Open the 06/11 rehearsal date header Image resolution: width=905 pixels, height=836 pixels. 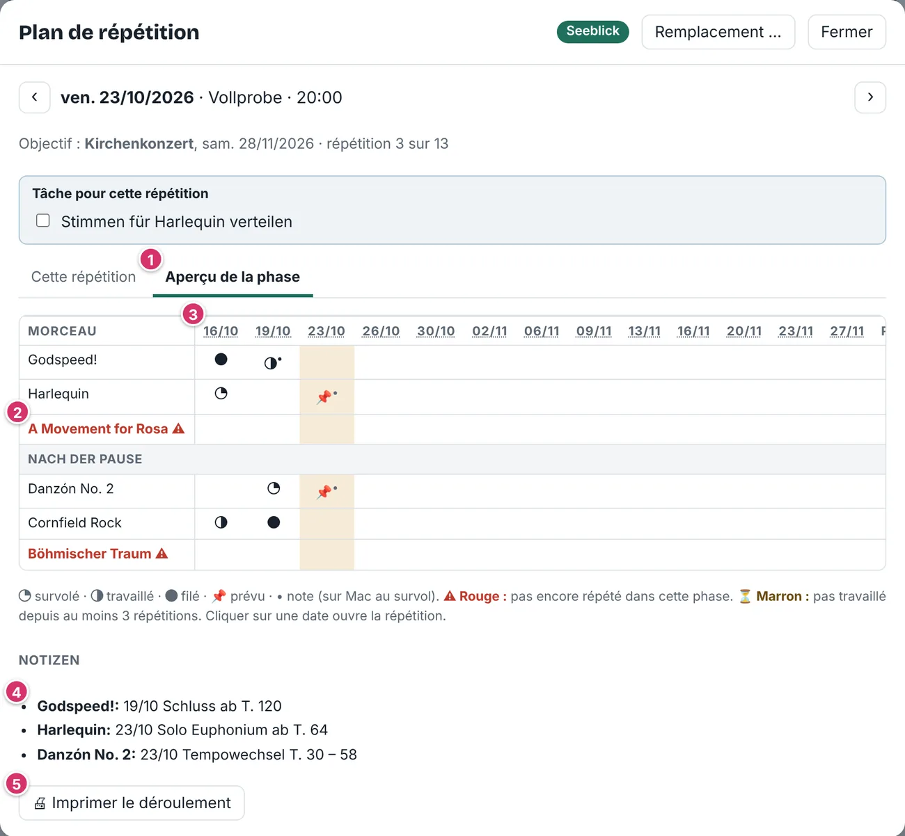point(542,331)
